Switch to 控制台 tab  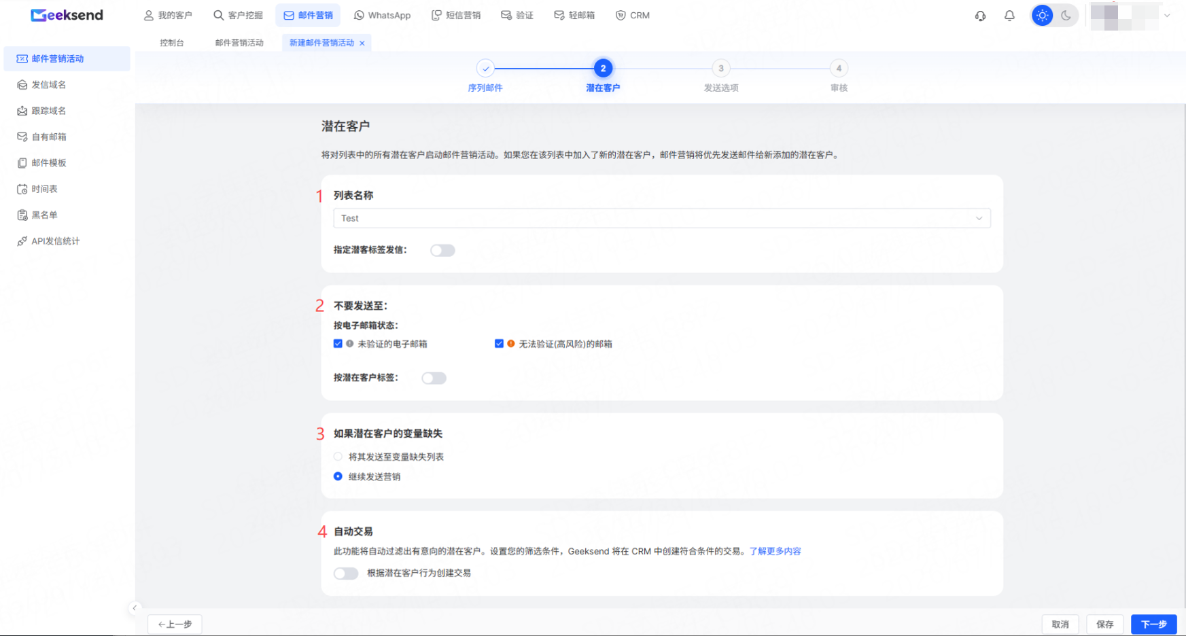coord(172,43)
